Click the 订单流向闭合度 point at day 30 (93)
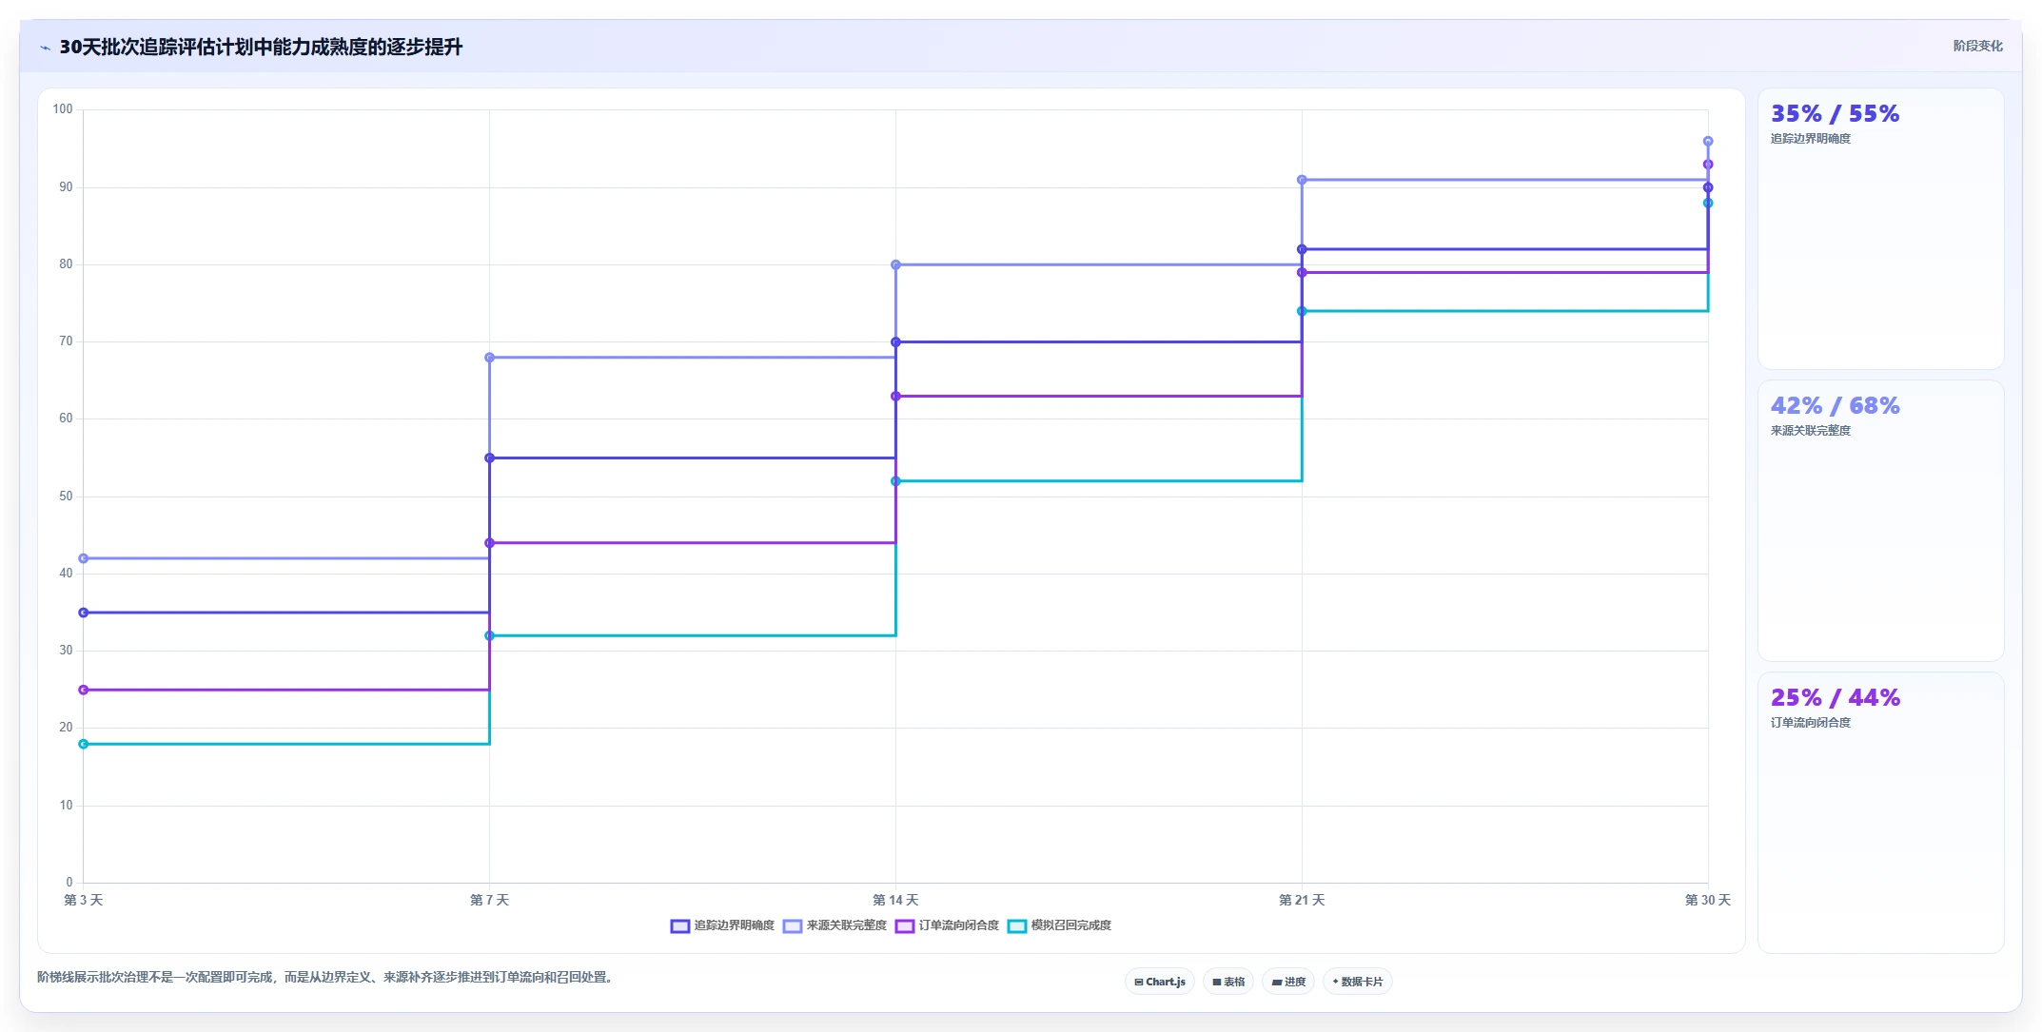Viewport: 2042px width, 1032px height. tap(1708, 165)
